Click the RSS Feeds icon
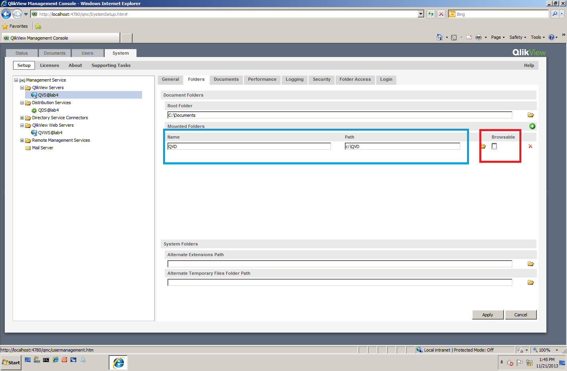 pos(454,37)
